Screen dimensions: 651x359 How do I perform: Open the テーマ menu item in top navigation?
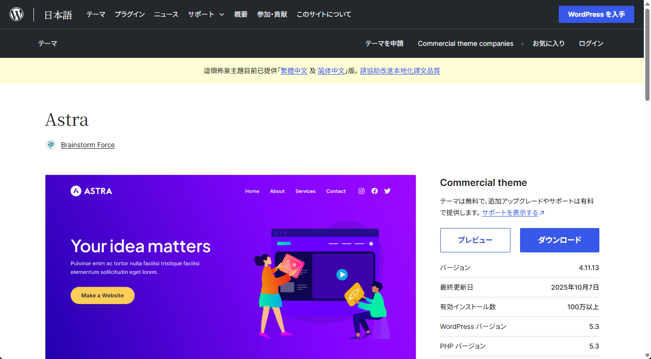[96, 14]
